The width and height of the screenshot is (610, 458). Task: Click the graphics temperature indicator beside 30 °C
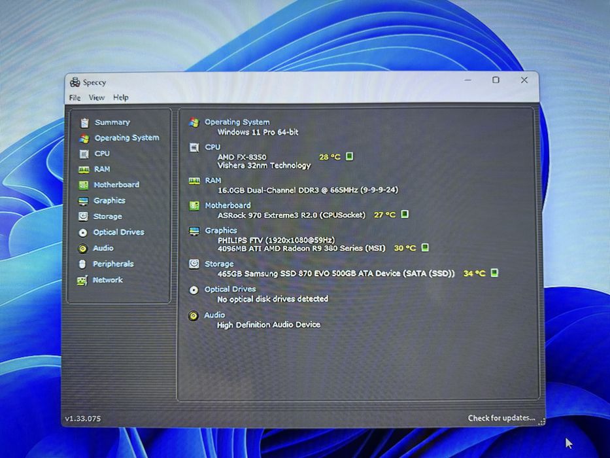[425, 248]
